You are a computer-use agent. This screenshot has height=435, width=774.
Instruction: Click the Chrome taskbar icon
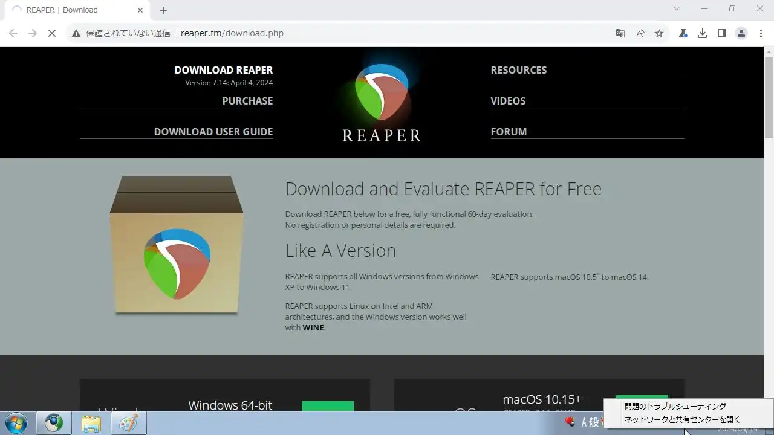click(54, 424)
